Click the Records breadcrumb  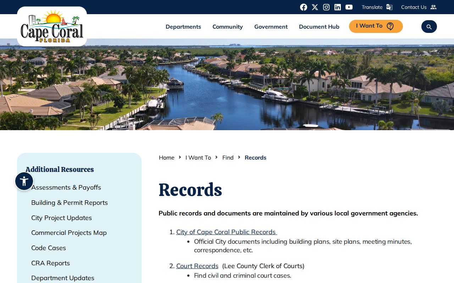point(255,157)
